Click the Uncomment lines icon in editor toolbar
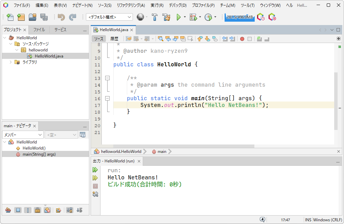 click(267, 39)
